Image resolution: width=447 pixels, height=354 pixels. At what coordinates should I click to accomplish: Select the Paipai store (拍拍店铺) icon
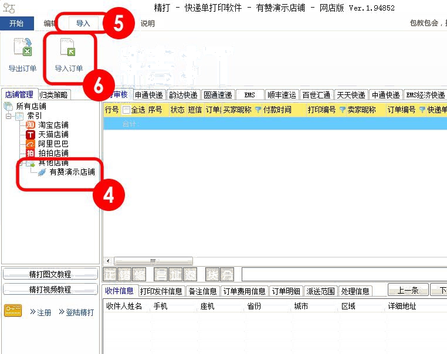coord(31,153)
